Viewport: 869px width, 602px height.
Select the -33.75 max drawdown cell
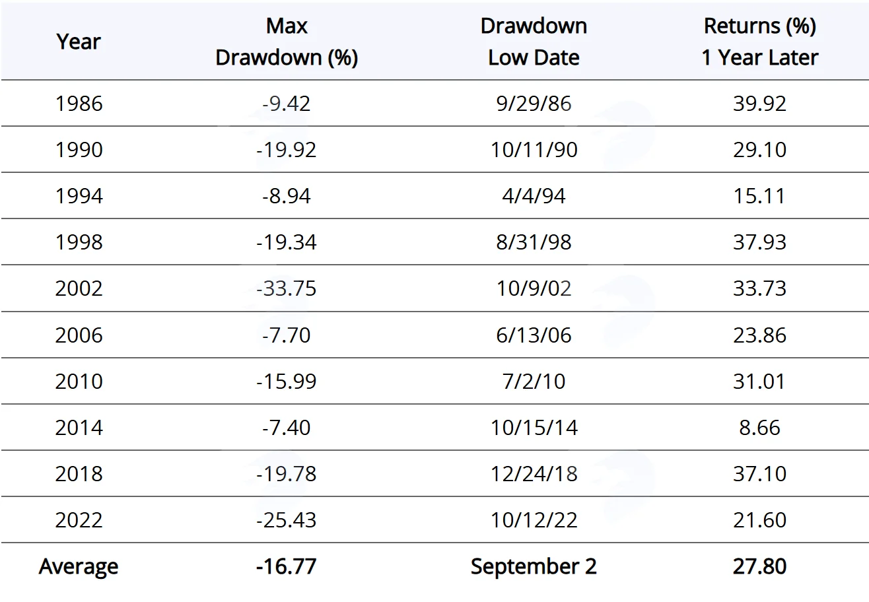[x=287, y=288]
